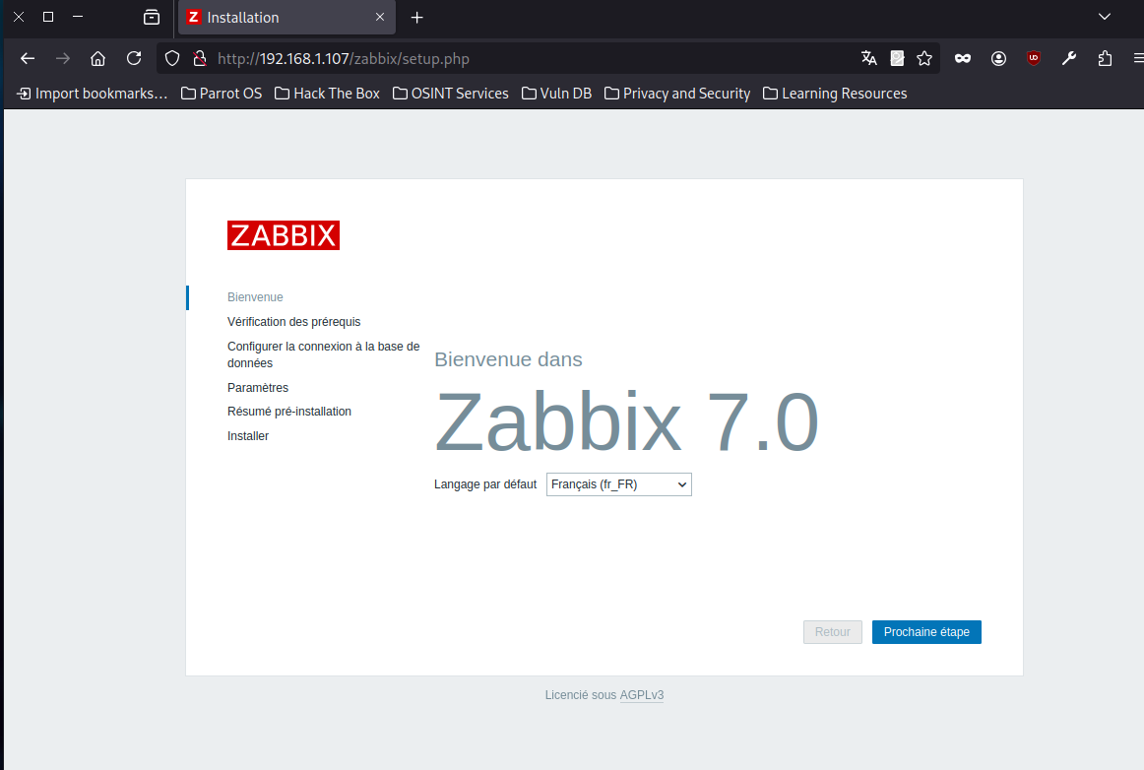Open the uBlock Origin shield icon
1144x770 pixels.
(x=1034, y=58)
